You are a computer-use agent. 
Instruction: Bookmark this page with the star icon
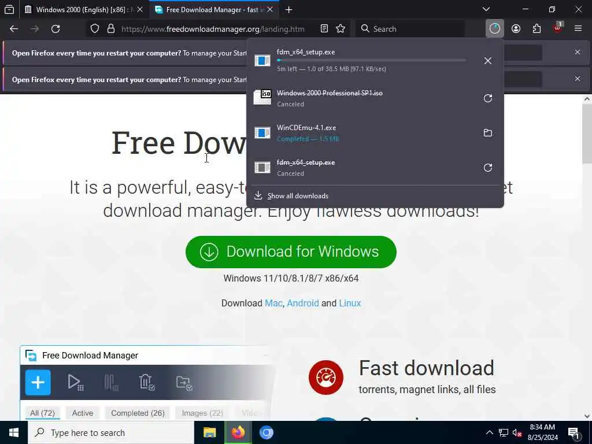tap(341, 29)
